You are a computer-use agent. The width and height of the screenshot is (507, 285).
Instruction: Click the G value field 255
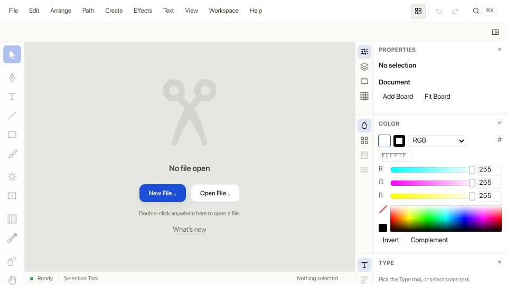click(490, 183)
